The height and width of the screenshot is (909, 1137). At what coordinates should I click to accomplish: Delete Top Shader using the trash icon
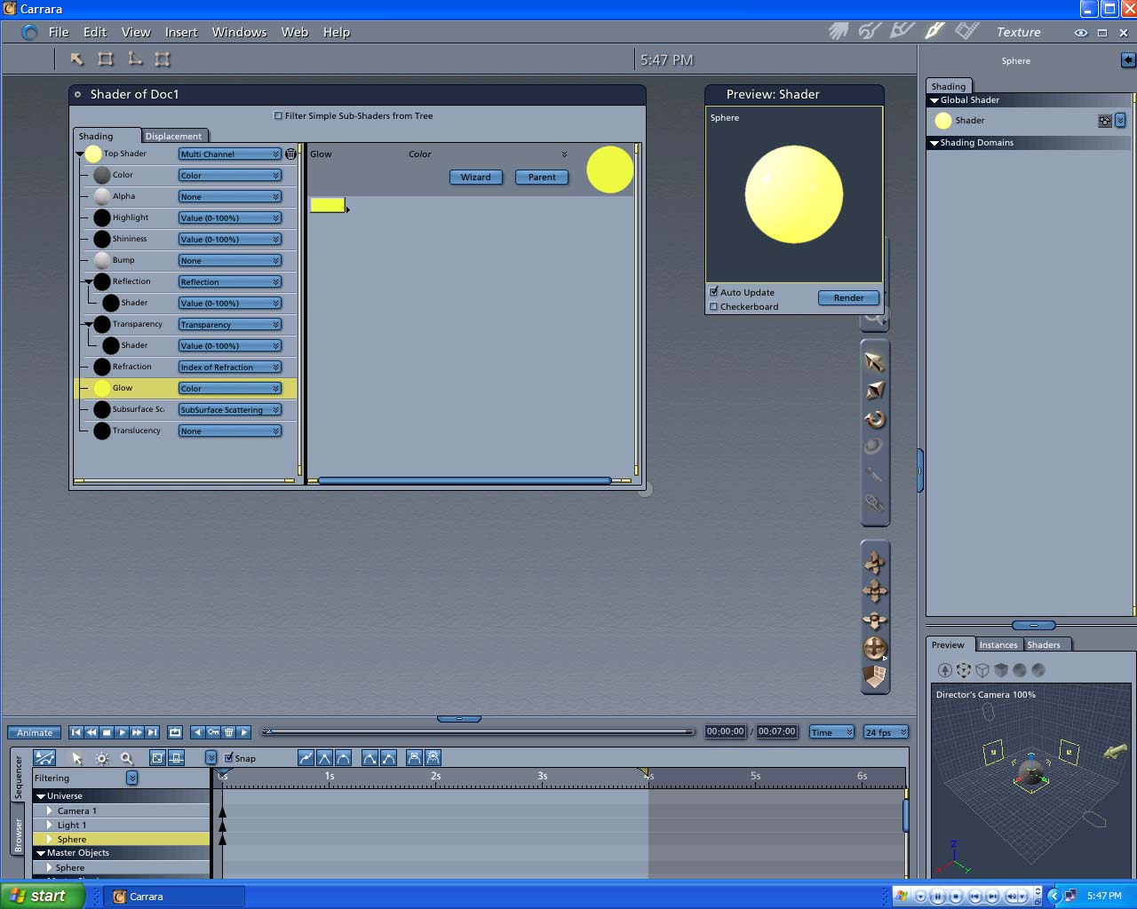coord(290,154)
